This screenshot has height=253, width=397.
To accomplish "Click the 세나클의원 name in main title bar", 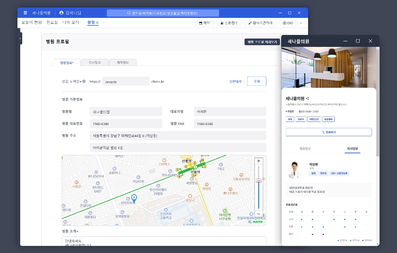I will tap(41, 13).
